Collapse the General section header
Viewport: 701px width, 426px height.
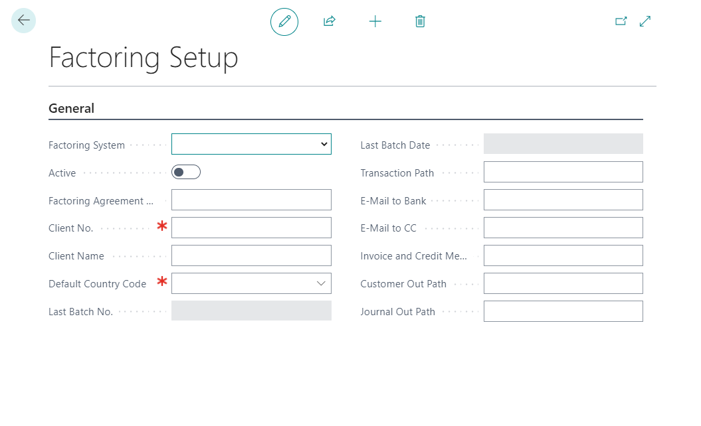[x=72, y=108]
